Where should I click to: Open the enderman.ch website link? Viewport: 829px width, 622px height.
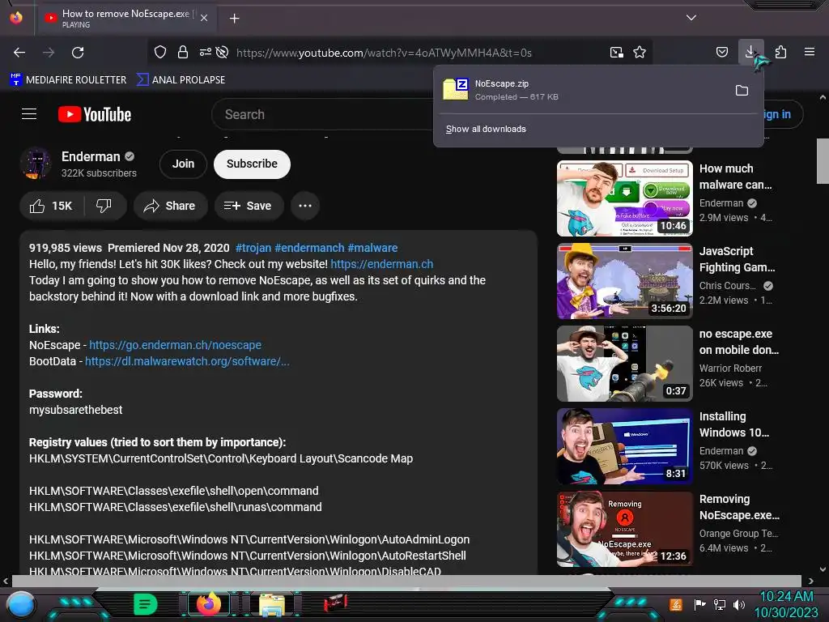tap(382, 264)
